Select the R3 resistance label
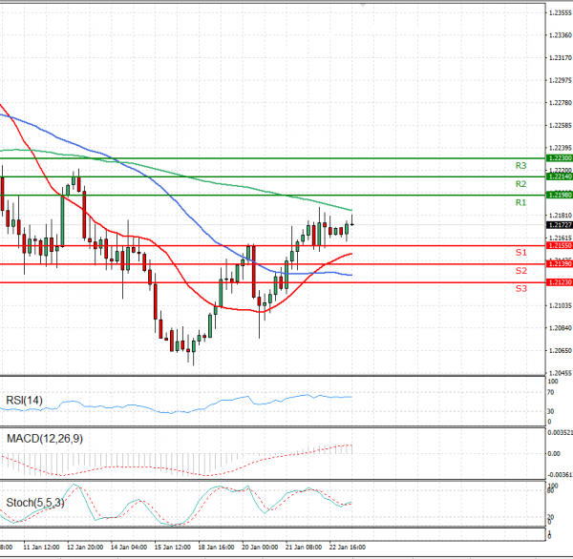 [x=520, y=165]
